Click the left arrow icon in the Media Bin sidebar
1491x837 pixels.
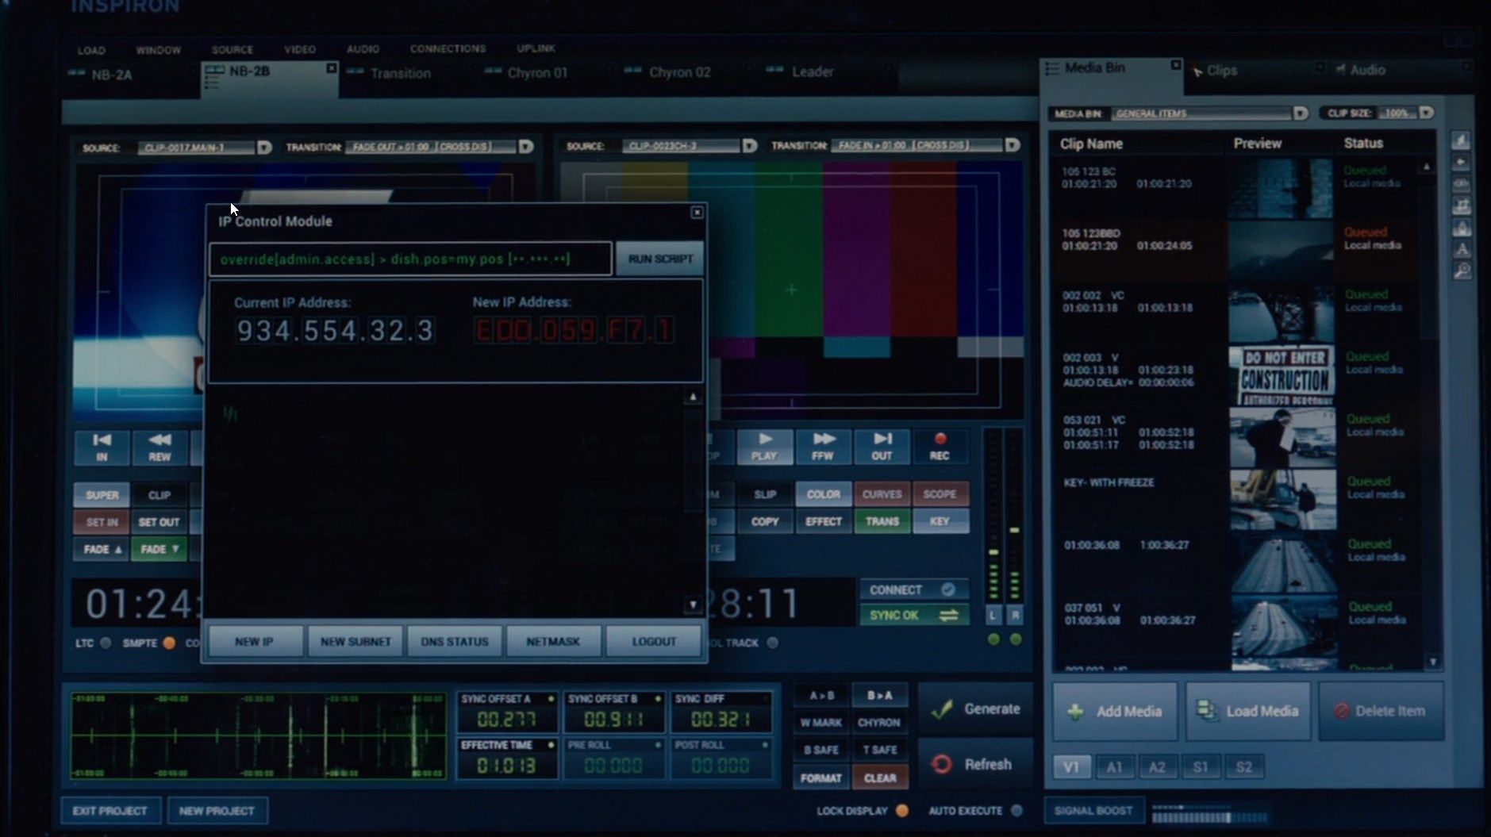(x=1462, y=162)
